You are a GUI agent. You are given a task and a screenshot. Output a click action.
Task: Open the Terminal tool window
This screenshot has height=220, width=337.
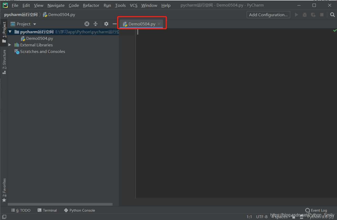(x=47, y=210)
